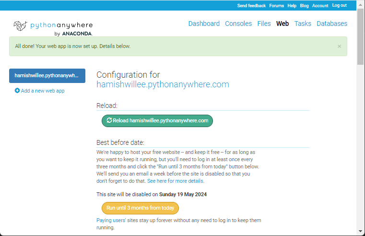This screenshot has width=365, height=236.
Task: Click the PythonAnywhere logo icon
Action: point(21,25)
